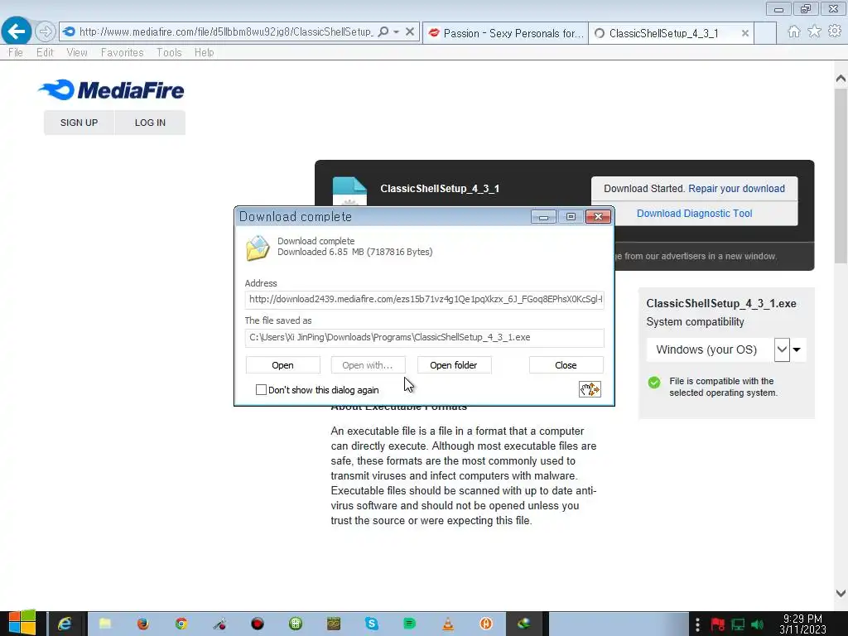Screen dimensions: 848x636
Task: Show hidden tray icons dots
Action: point(697,624)
